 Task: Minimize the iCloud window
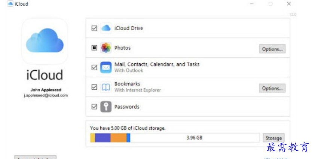tap(252, 4)
